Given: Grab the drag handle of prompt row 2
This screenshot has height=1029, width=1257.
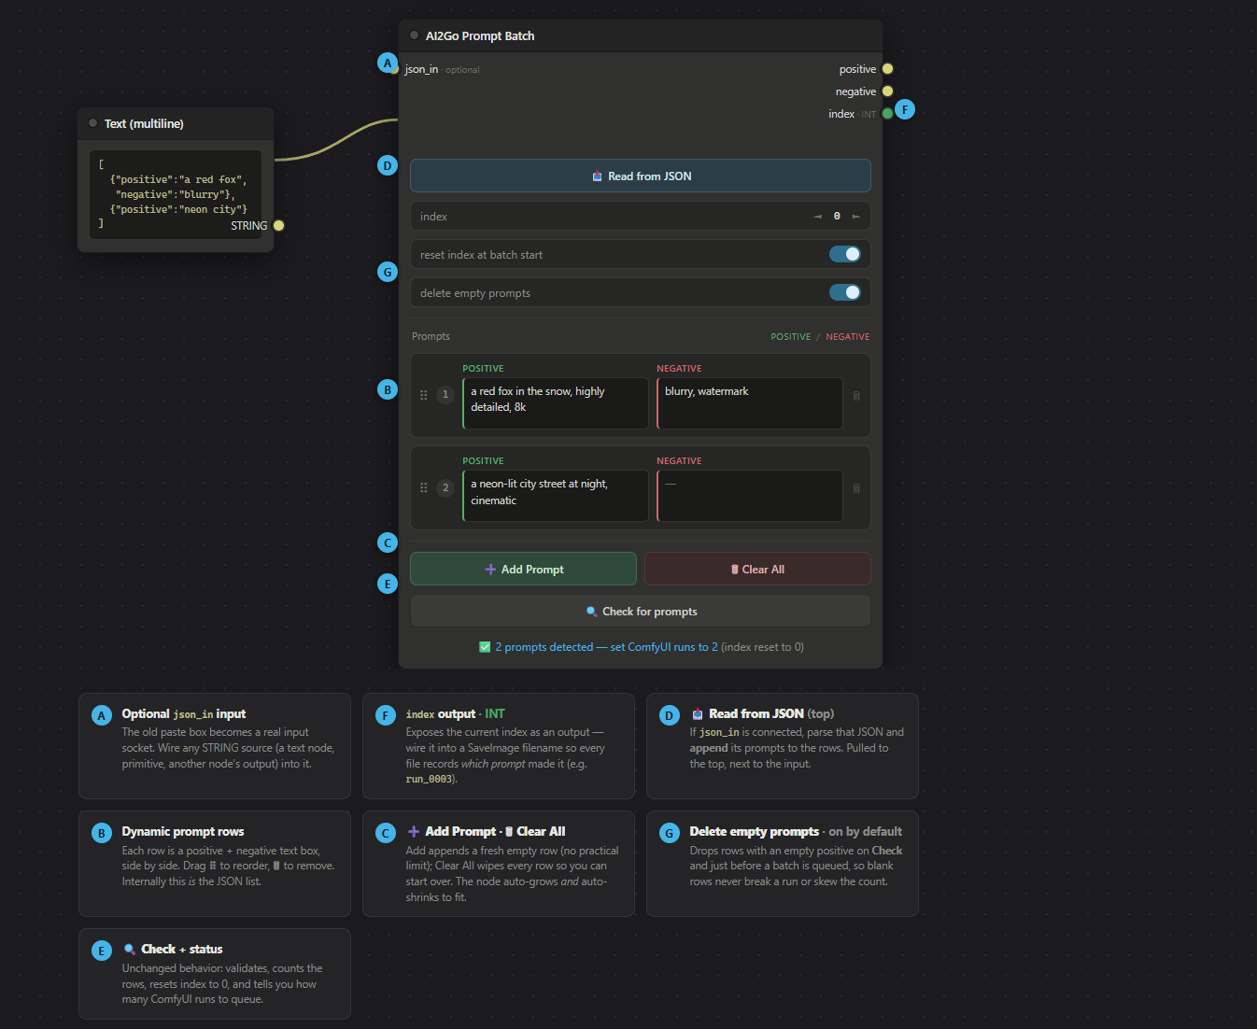Looking at the screenshot, I should tap(424, 487).
